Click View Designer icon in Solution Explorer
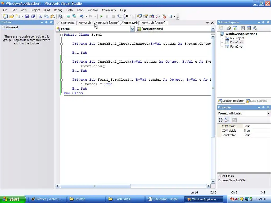 tap(249, 28)
